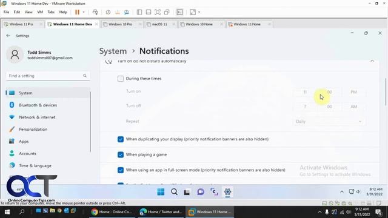Open the stretch display dropdown arrow

[199, 12]
